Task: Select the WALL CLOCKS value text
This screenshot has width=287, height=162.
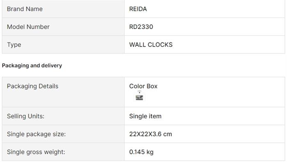Action: tap(151, 44)
